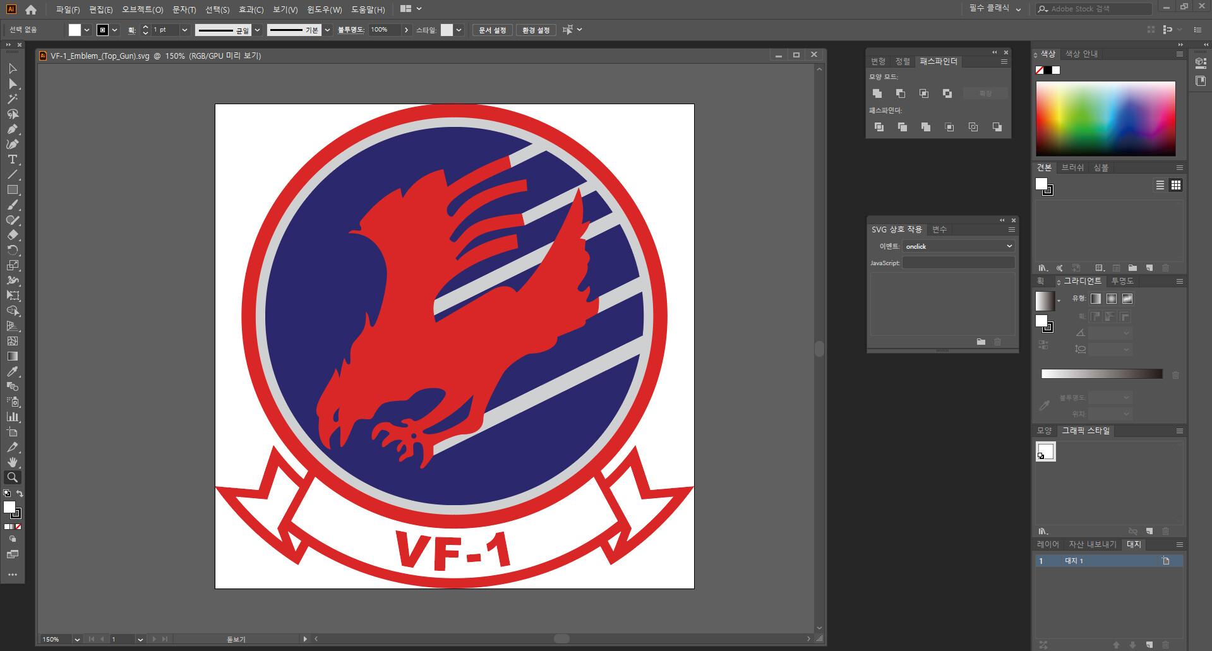Image resolution: width=1212 pixels, height=651 pixels.
Task: Switch swatches to thumbnail grid view
Action: [1176, 185]
